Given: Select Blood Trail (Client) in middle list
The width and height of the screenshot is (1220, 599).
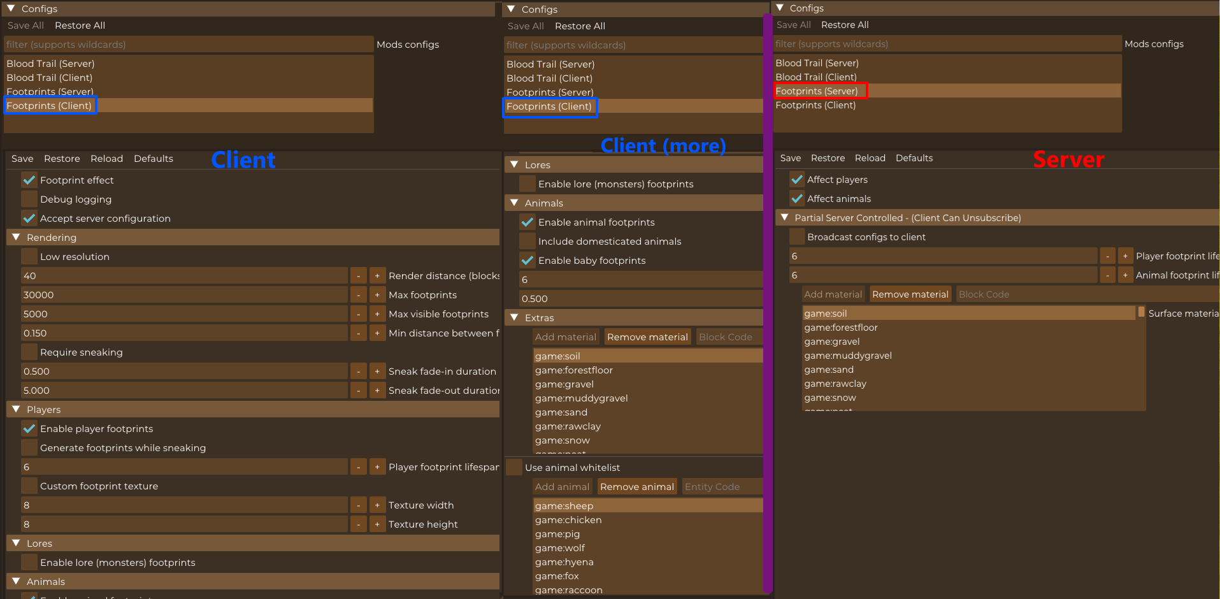Looking at the screenshot, I should click(633, 78).
